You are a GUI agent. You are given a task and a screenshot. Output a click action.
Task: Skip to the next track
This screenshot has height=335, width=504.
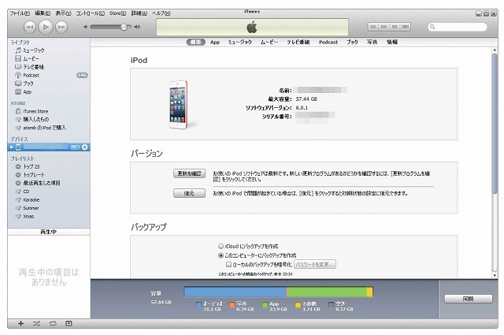(61, 27)
